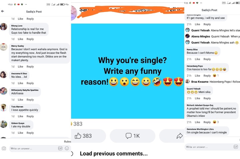This screenshot has width=240, height=159.
Task: Reply to Tutu Marven's comment
Action: coord(30,116)
